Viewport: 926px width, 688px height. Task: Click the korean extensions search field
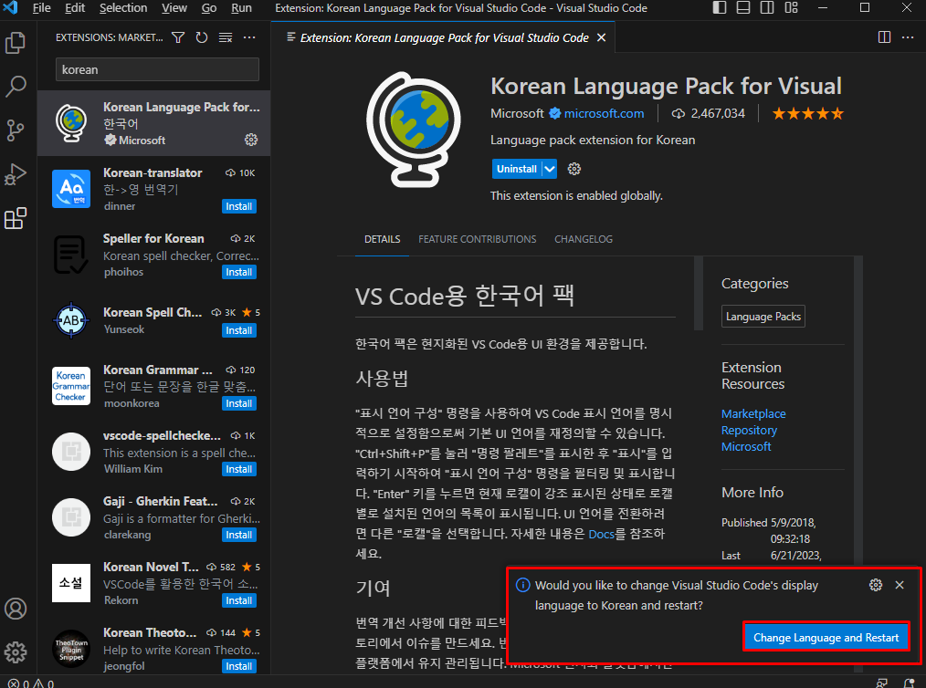(157, 69)
